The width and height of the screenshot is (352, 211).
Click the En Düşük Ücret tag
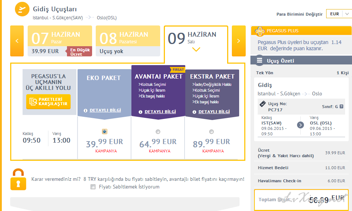[79, 52]
